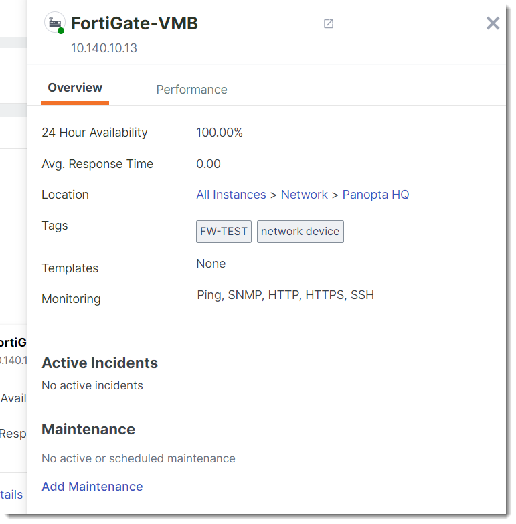Go to All Instances location link
The width and height of the screenshot is (516, 524).
pos(231,195)
